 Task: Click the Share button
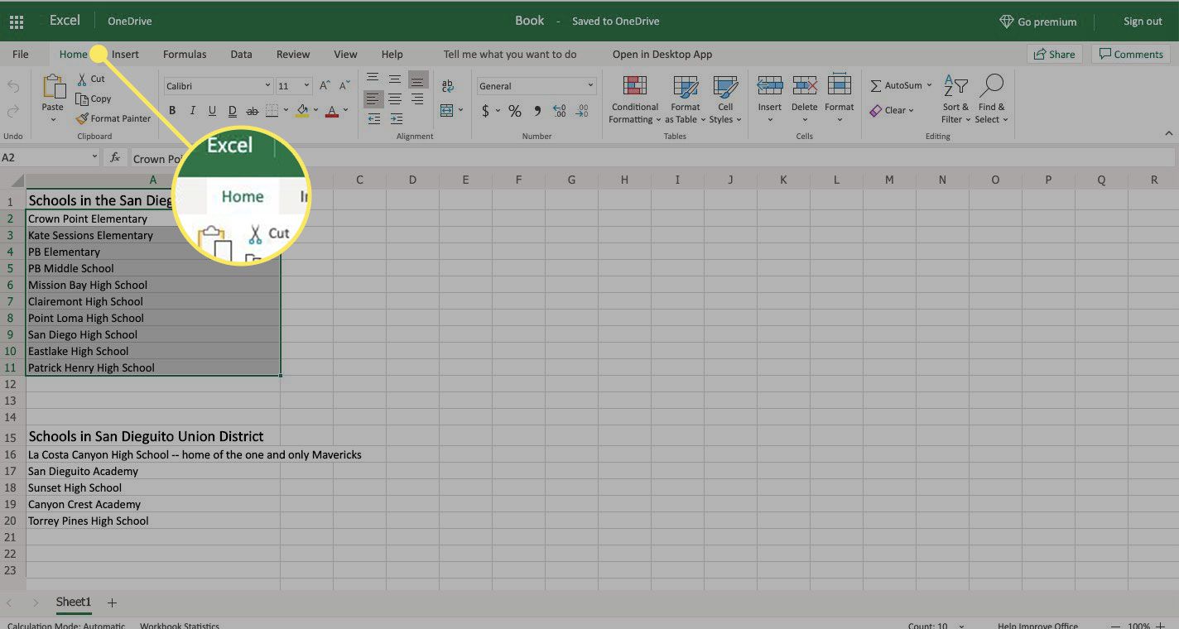click(1055, 55)
